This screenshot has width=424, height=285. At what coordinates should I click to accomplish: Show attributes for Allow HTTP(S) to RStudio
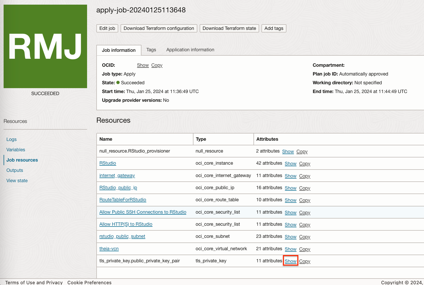pyautogui.click(x=291, y=225)
